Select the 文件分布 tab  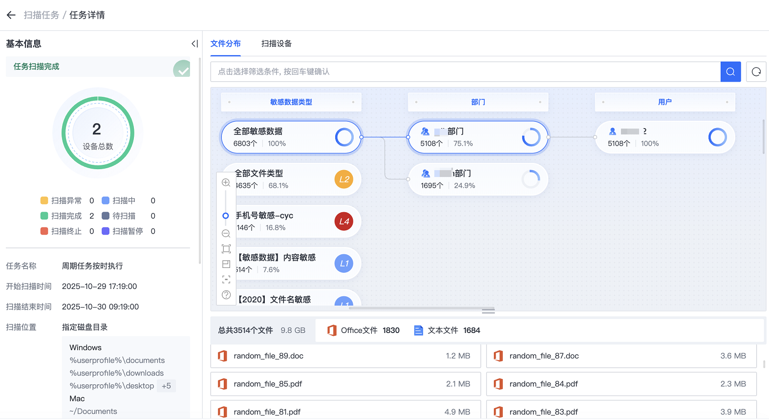226,44
